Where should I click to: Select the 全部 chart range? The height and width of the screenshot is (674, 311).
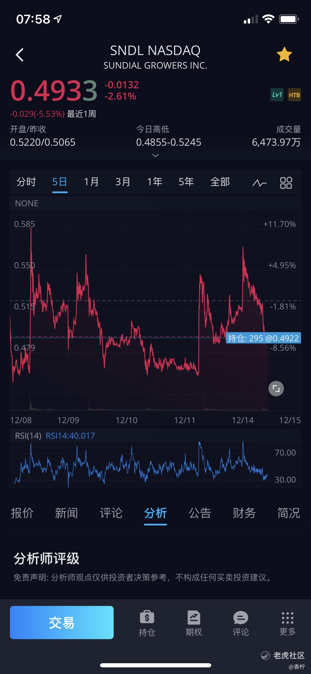(x=220, y=182)
